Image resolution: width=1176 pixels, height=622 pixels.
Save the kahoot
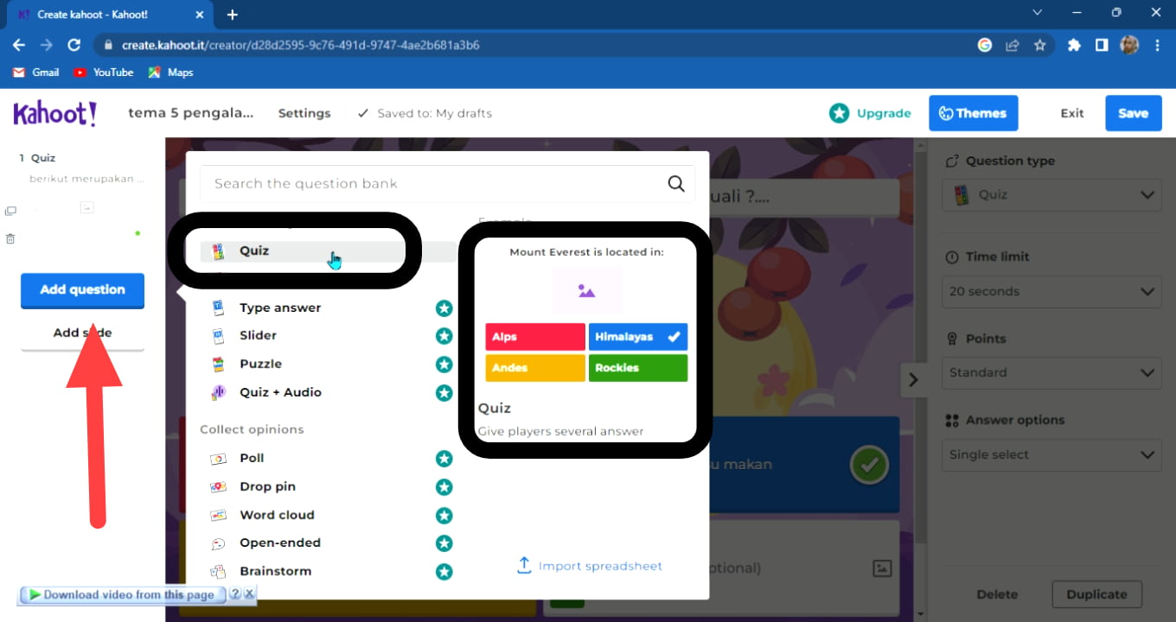point(1133,113)
